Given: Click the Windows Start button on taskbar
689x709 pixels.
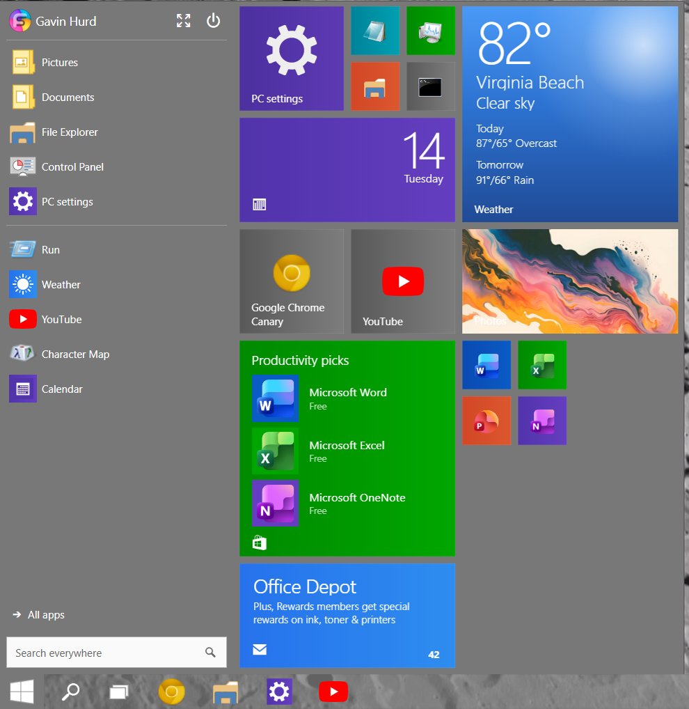Looking at the screenshot, I should point(22,692).
